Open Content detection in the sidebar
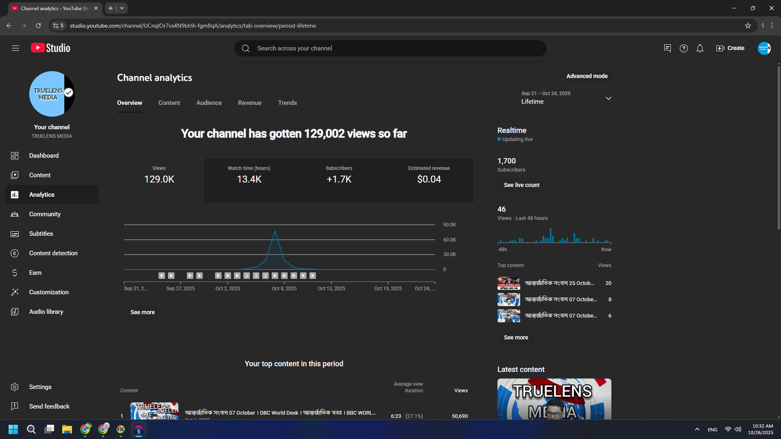This screenshot has height=439, width=781. click(x=53, y=253)
